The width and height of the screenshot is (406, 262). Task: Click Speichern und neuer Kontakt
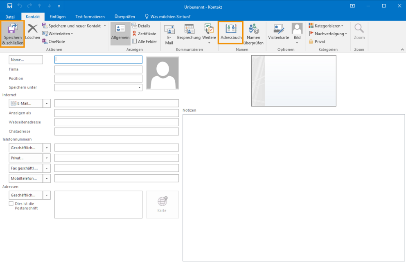(x=72, y=26)
